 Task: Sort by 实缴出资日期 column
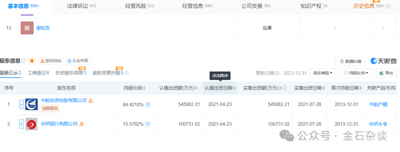tap(309, 88)
